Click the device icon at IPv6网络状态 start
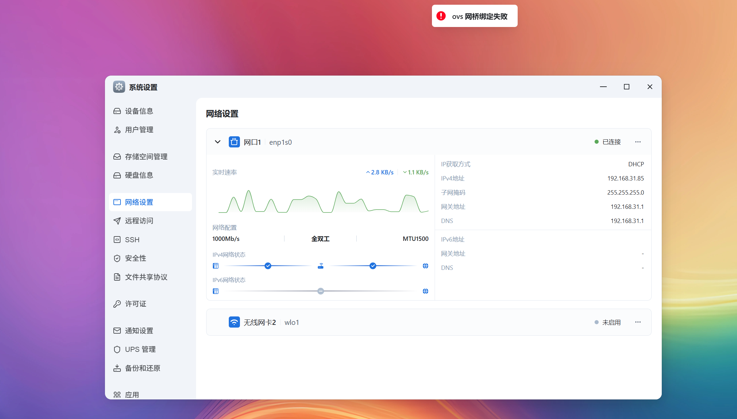Screen dimensions: 737x419 point(216,291)
